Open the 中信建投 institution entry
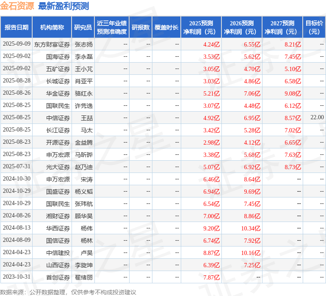The width and height of the screenshot is (326, 296). click(58, 253)
